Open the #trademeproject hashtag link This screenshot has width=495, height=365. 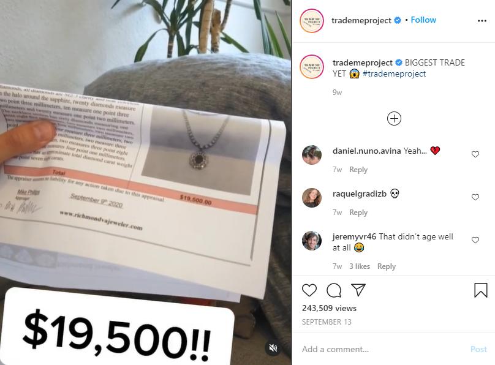[x=395, y=74]
